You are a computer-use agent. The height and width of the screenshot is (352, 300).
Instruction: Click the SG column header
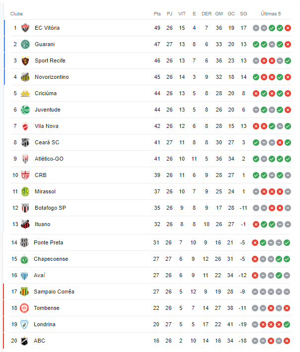pos(243,13)
